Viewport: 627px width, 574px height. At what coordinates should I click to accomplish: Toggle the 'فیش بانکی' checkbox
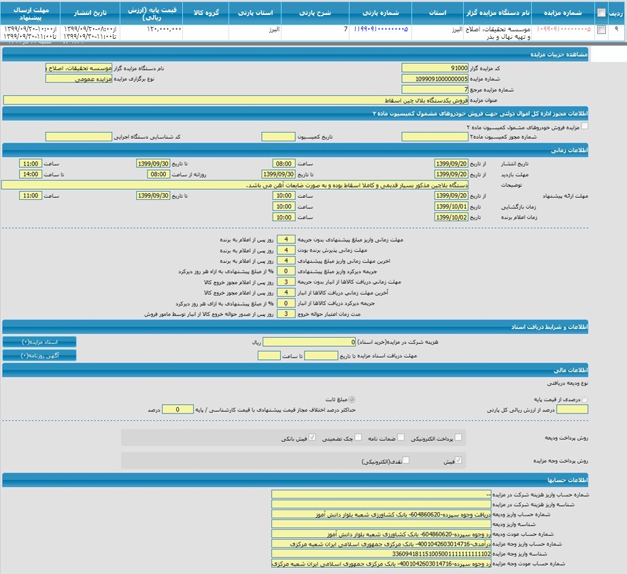coord(312,437)
